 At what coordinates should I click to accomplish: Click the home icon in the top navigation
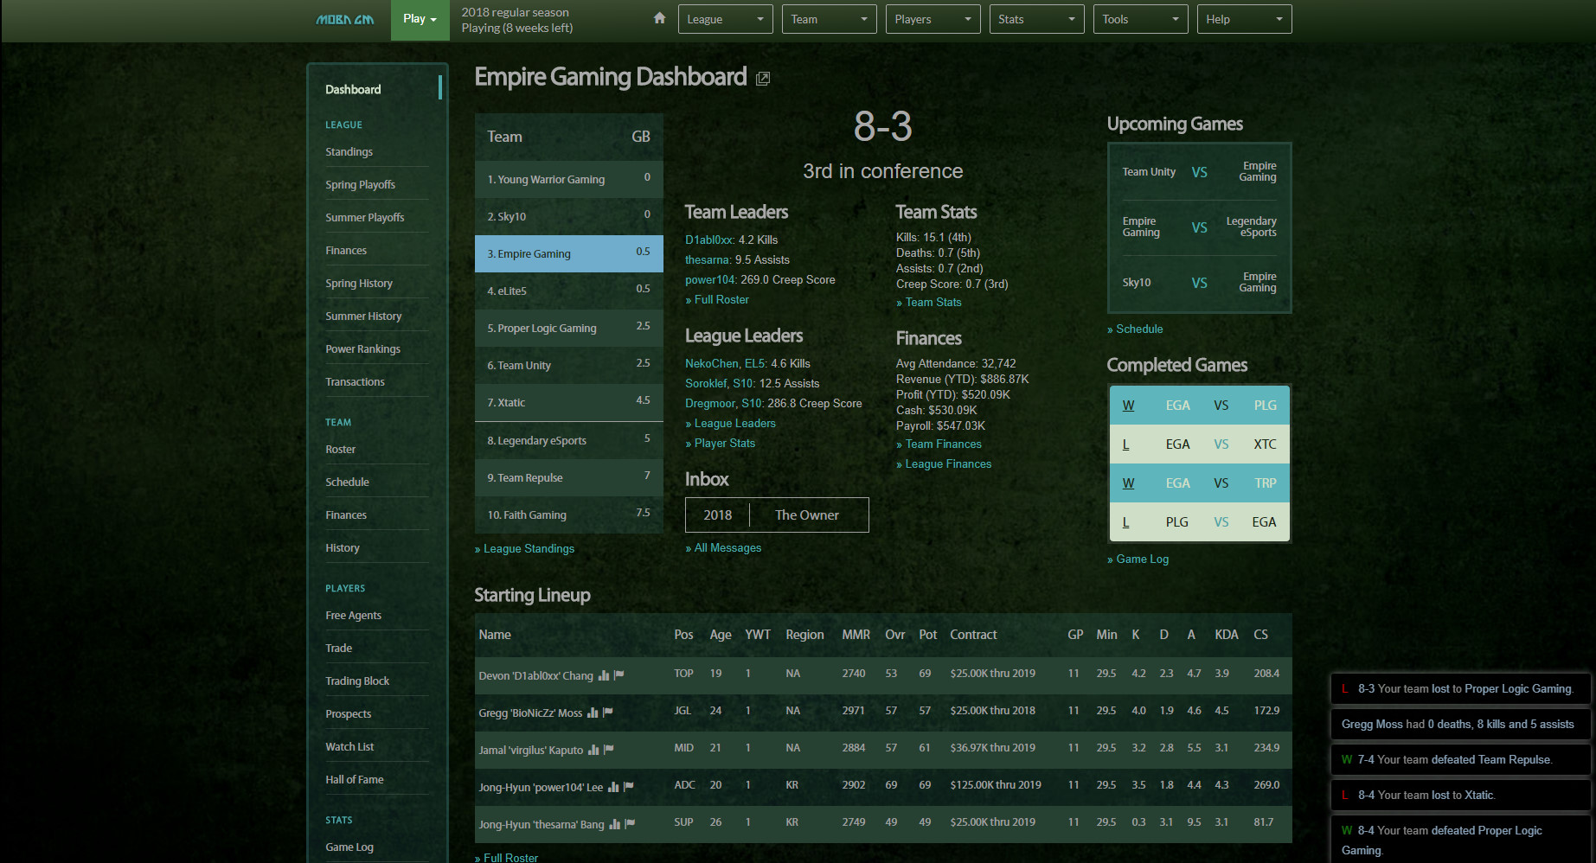659,17
